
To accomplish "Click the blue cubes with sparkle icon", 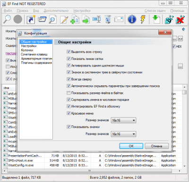I will (169, 19).
